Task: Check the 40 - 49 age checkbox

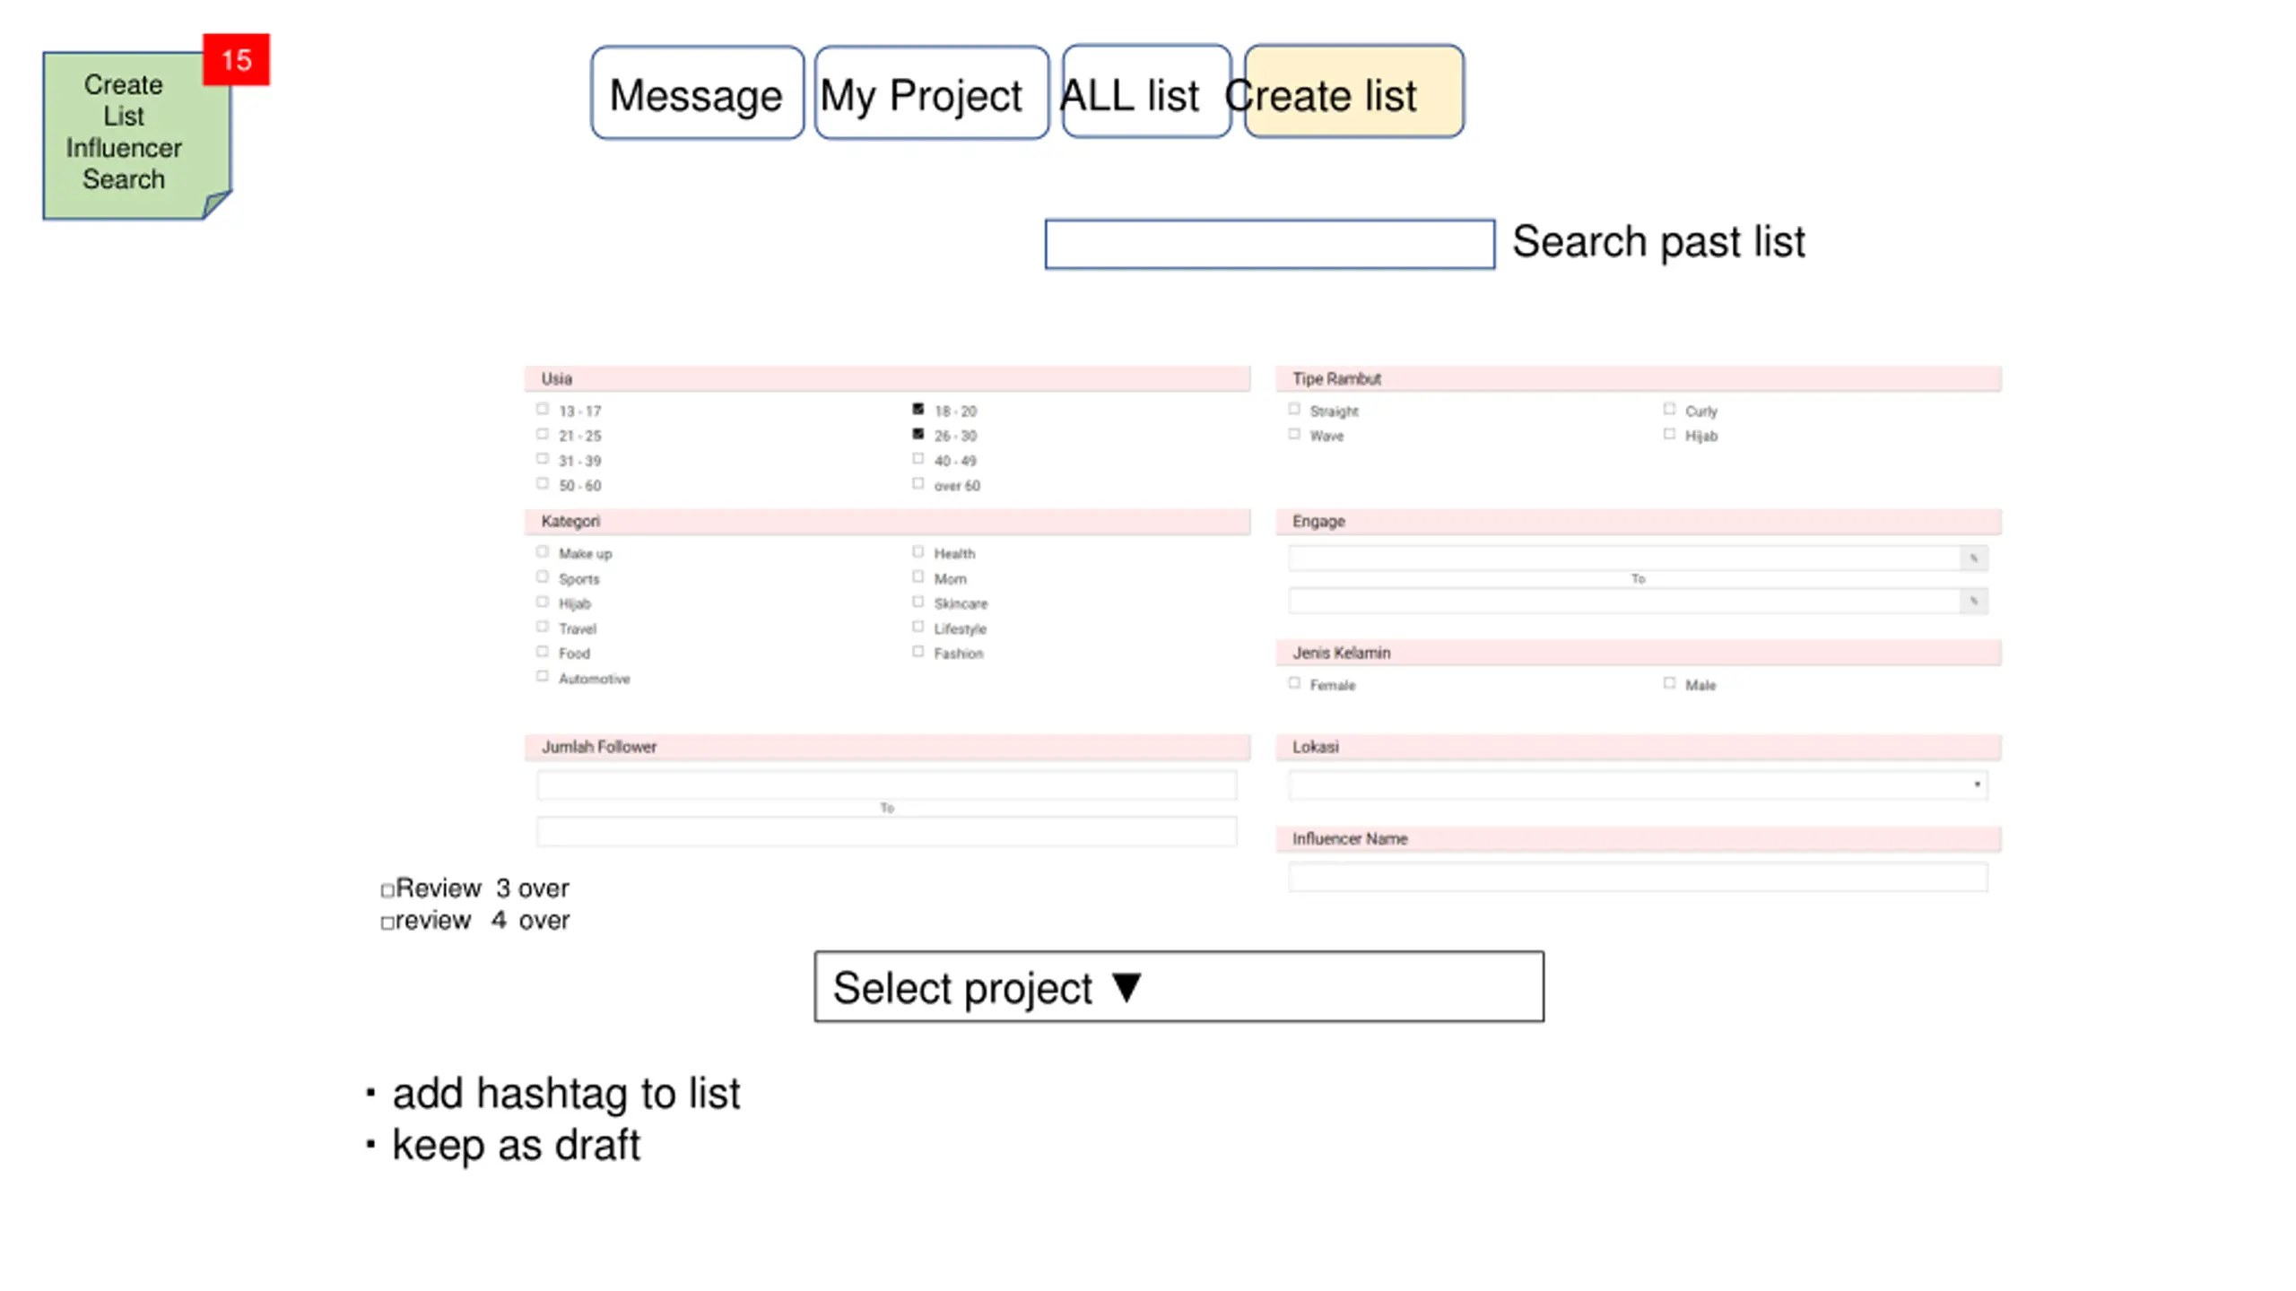Action: pos(918,459)
